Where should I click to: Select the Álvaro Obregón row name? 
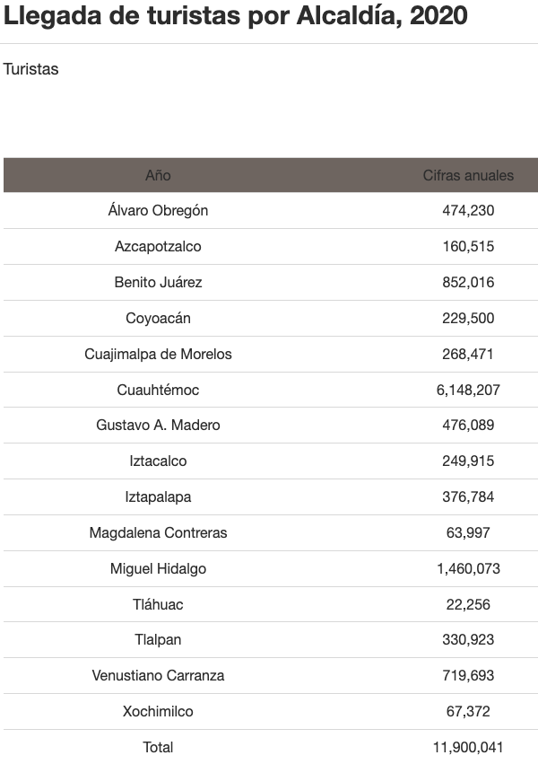[158, 210]
